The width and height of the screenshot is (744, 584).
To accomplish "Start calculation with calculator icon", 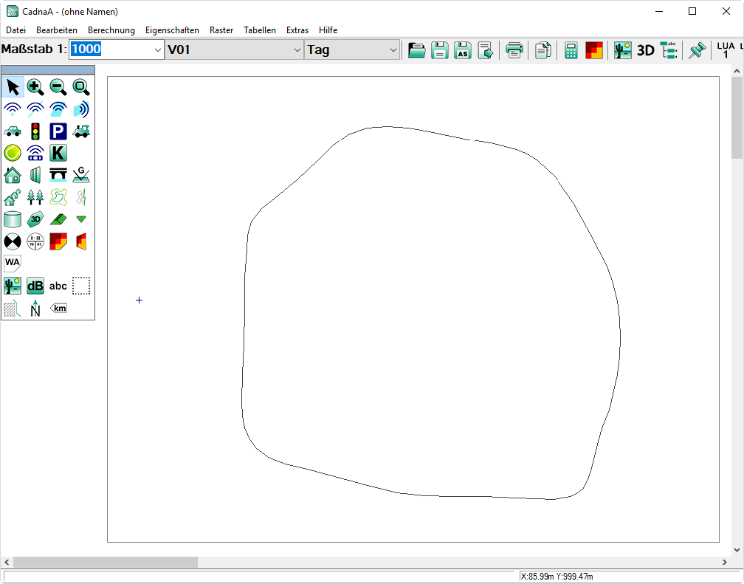I will pos(571,50).
